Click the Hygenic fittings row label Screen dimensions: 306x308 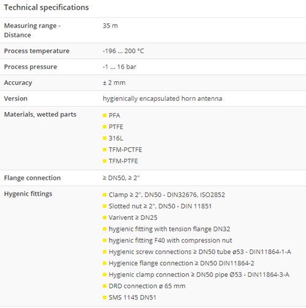click(x=28, y=194)
